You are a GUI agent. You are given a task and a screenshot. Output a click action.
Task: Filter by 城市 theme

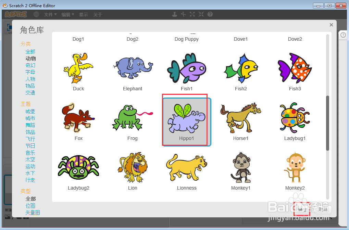click(30, 118)
